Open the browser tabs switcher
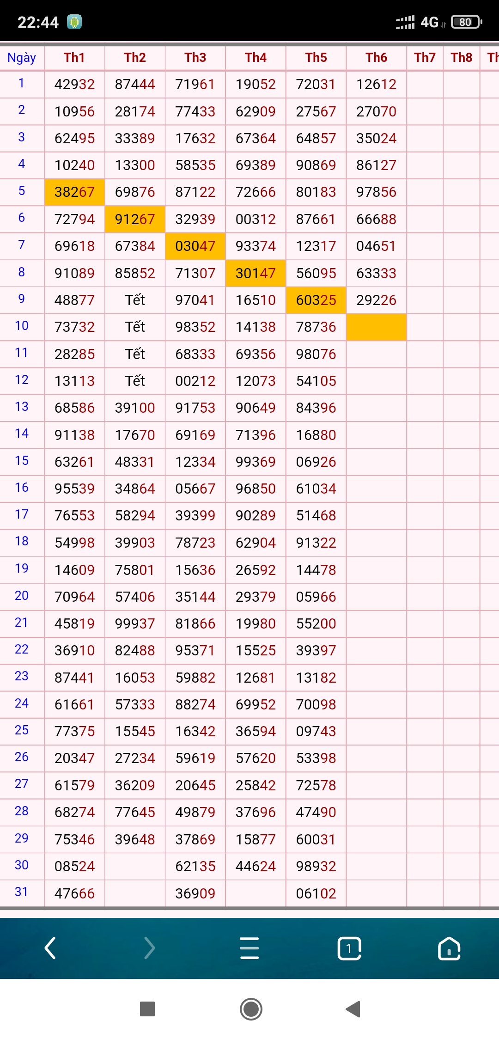The height and width of the screenshot is (1039, 499). pos(349,948)
